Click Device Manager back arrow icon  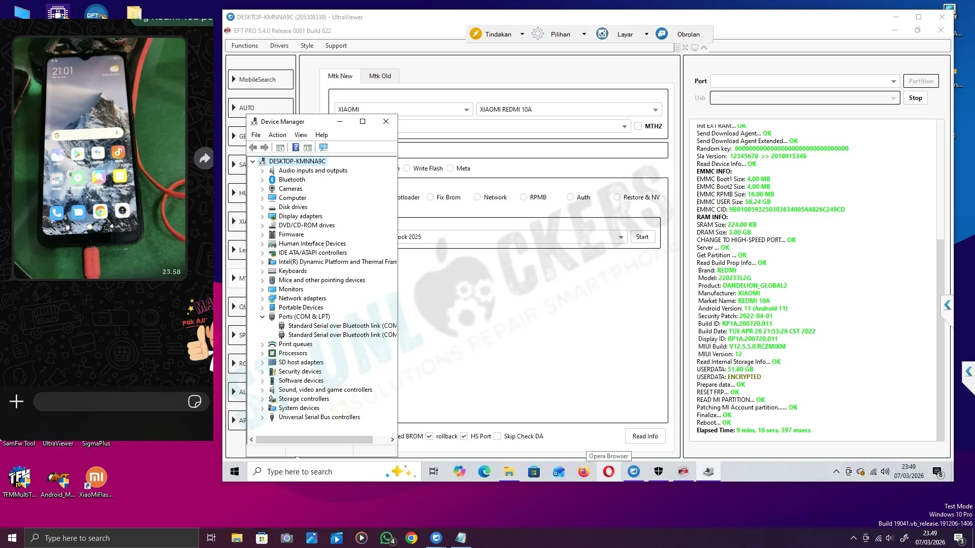(253, 148)
